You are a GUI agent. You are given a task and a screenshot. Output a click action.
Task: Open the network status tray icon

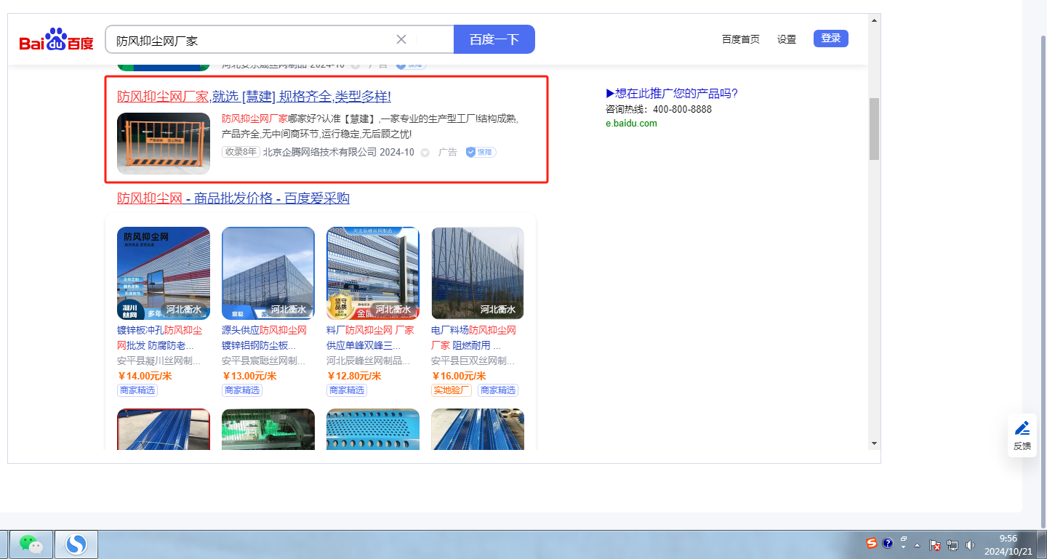(x=952, y=544)
